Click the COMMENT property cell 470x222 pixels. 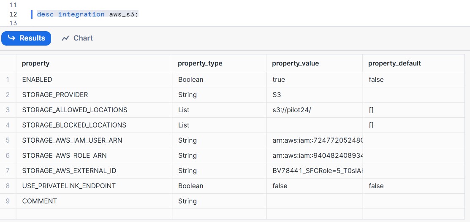coord(39,201)
